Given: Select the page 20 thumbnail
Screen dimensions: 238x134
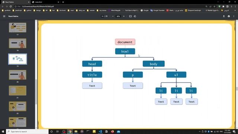Looking at the screenshot, I should pos(17,75).
